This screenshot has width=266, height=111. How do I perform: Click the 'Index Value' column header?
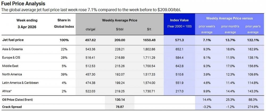click(x=179, y=20)
